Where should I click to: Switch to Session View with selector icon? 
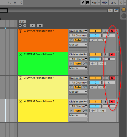coord(124,16)
